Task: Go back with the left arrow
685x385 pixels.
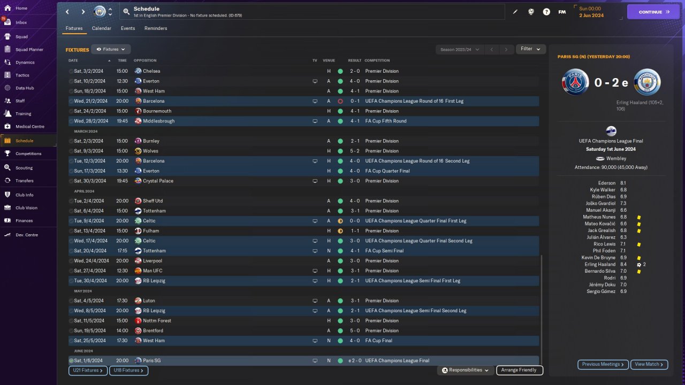Action: pos(67,12)
